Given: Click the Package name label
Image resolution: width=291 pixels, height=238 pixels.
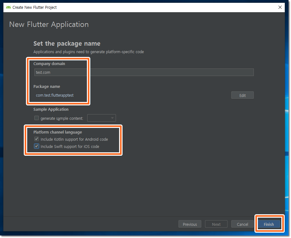Looking at the screenshot, I should tap(47, 87).
